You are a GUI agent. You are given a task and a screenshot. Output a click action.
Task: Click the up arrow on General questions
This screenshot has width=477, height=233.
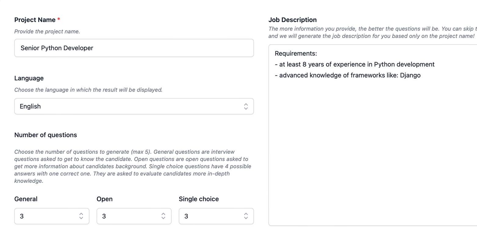[81, 214]
